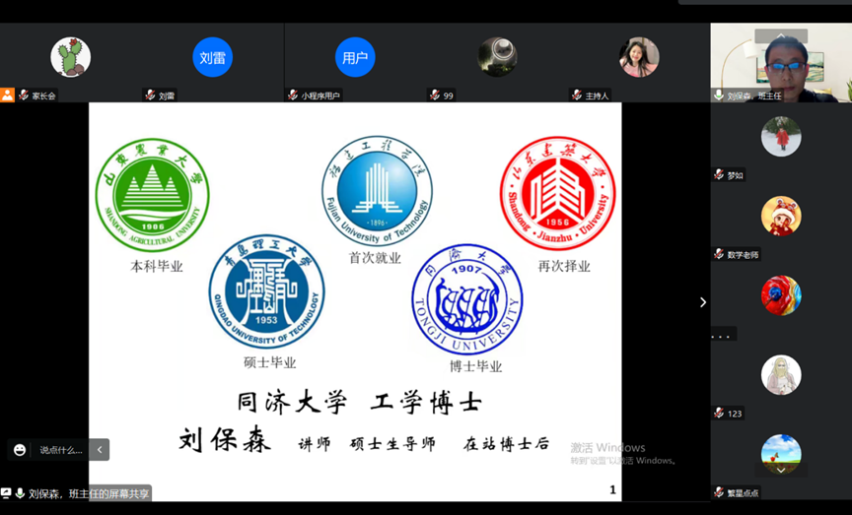Open 刘保森 班主任 video tile
Viewport: 852px width, 515px height.
[781, 62]
